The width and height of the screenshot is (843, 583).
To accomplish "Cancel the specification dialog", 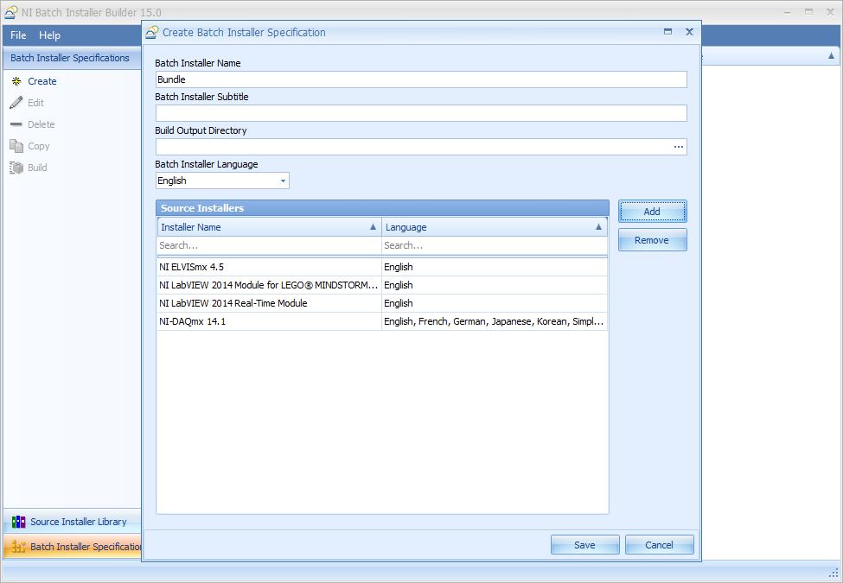I will click(x=659, y=545).
